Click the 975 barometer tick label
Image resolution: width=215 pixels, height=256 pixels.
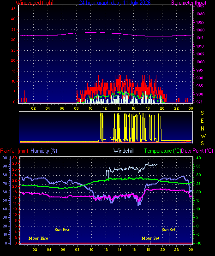coord(200,102)
